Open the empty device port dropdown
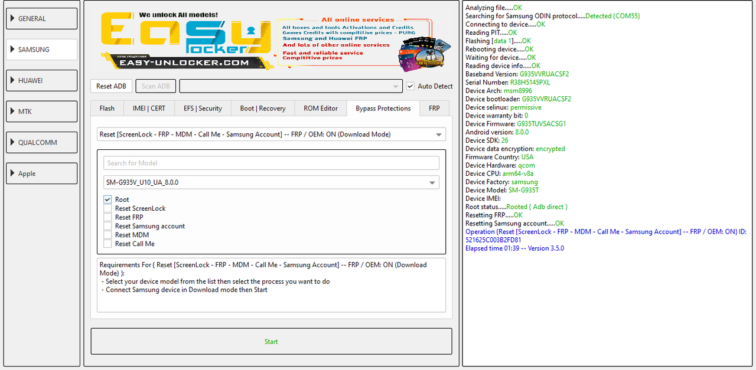This screenshot has height=370, width=756. (x=291, y=86)
